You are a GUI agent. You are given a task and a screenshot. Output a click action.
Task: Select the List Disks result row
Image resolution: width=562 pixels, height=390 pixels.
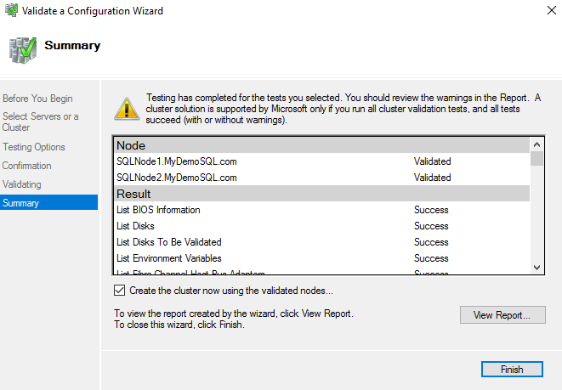point(322,226)
